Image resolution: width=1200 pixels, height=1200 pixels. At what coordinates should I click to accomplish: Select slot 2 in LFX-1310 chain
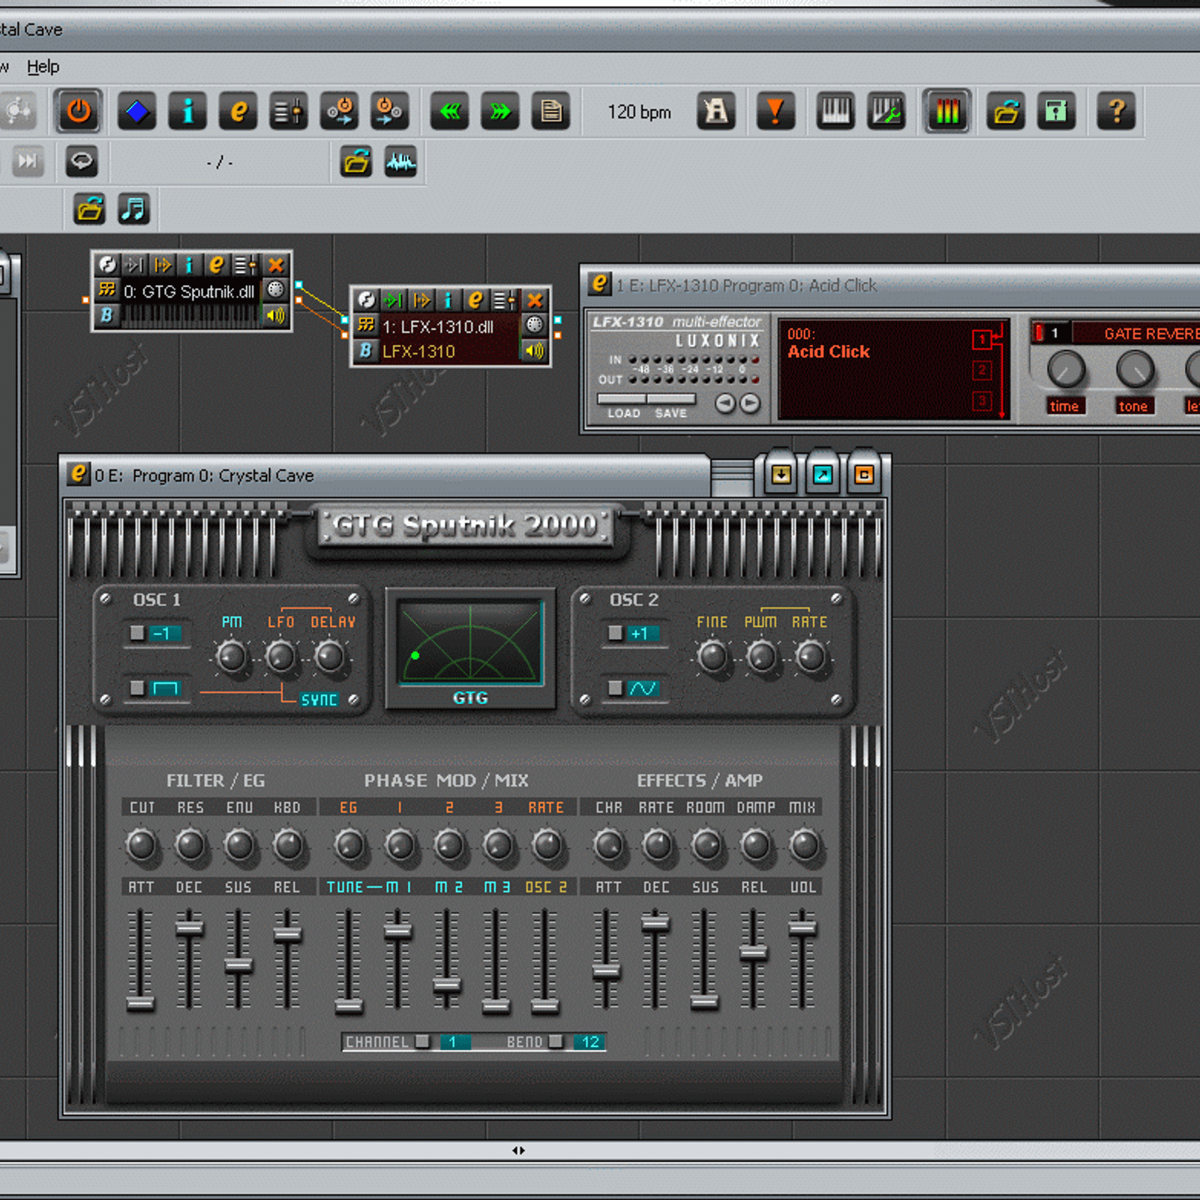click(982, 370)
